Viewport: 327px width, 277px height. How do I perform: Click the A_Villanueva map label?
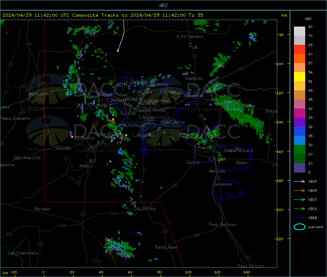click(x=190, y=36)
